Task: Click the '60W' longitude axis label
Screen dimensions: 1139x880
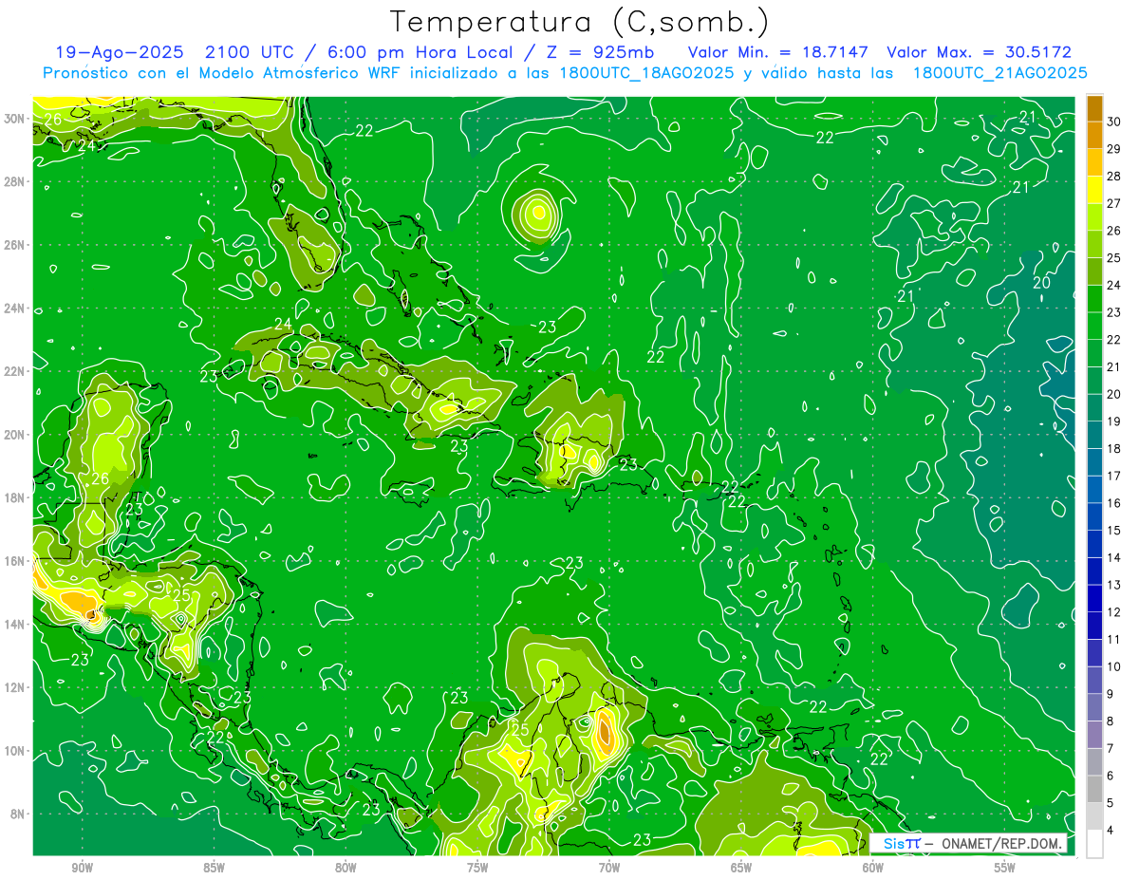Action: 873,868
